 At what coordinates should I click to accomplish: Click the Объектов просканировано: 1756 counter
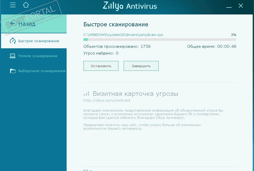click(117, 46)
